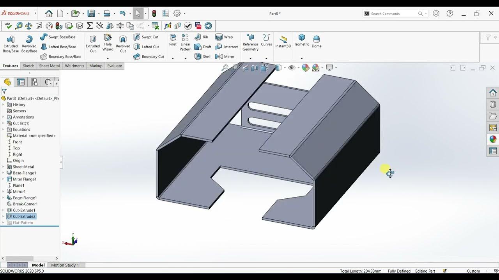The height and width of the screenshot is (280, 499).
Task: Open the Edit Appearance sphere in view toolbar
Action: [x=305, y=68]
